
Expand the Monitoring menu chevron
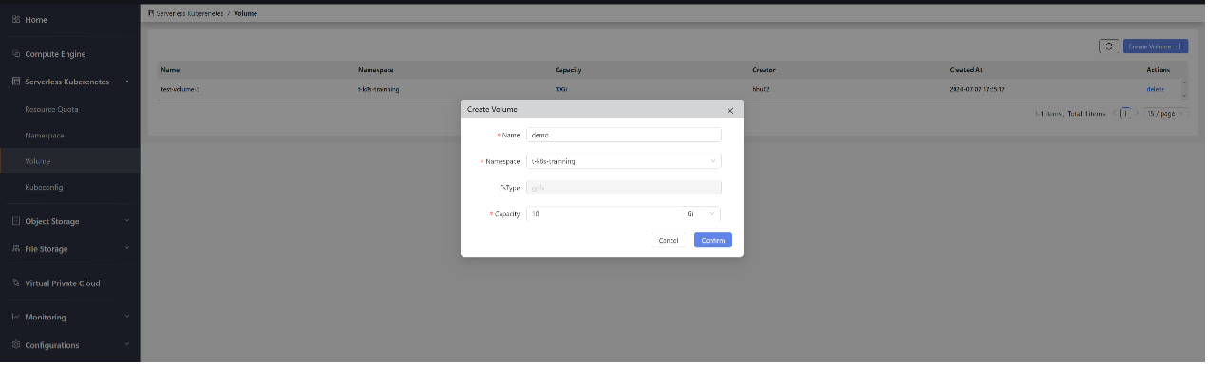[x=127, y=317]
